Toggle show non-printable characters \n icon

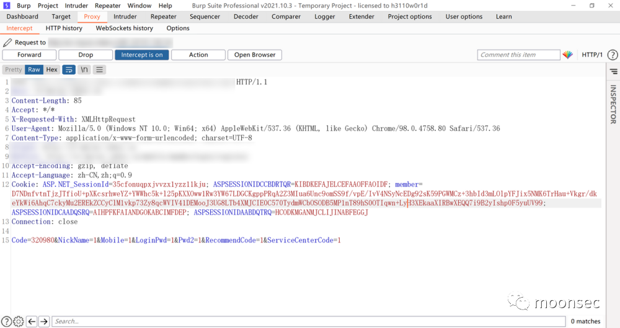coord(84,69)
